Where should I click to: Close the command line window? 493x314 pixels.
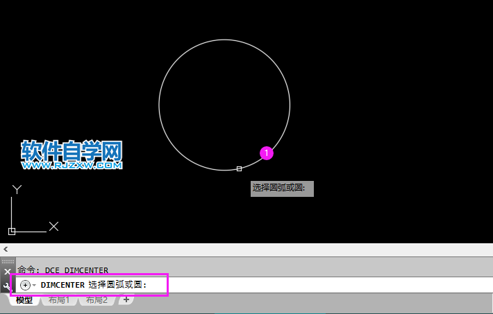coord(8,272)
